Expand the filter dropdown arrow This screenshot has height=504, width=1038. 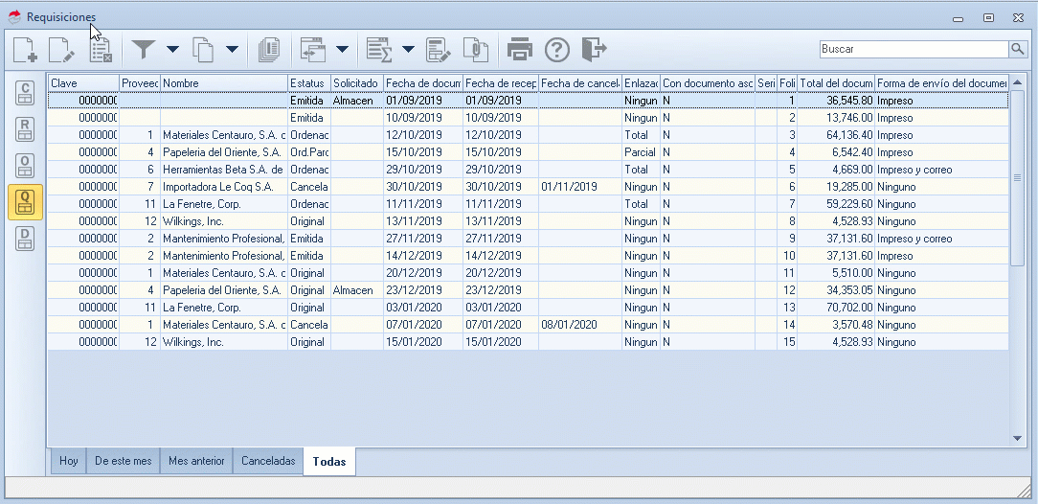[x=172, y=49]
